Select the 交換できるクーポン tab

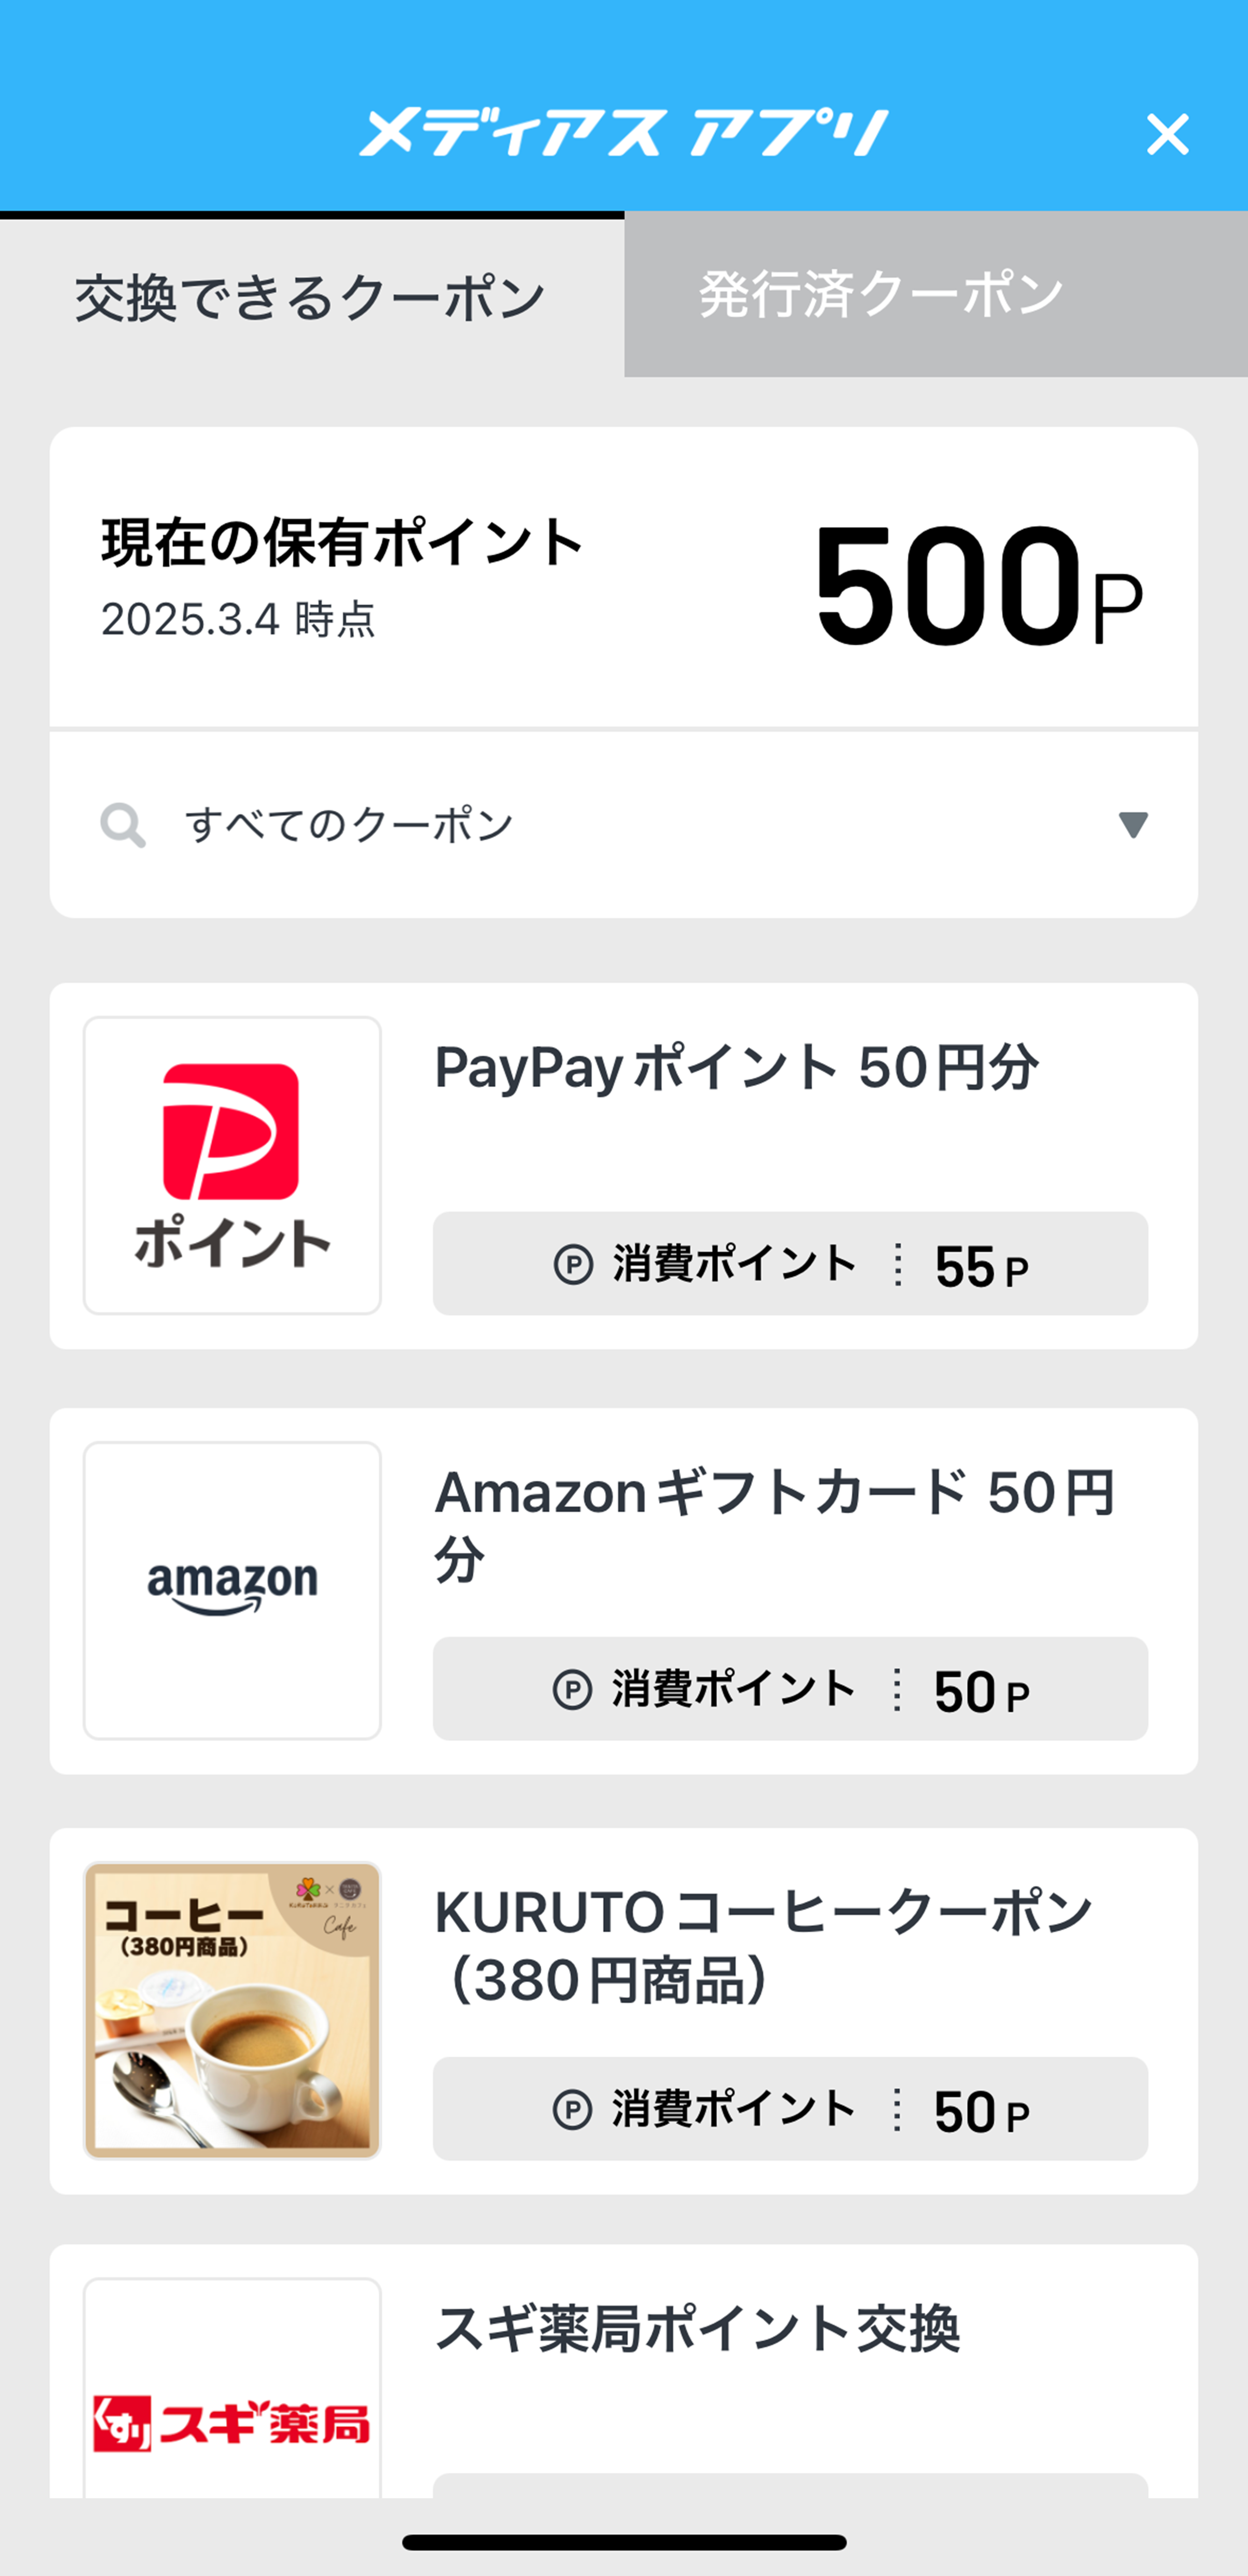point(311,297)
